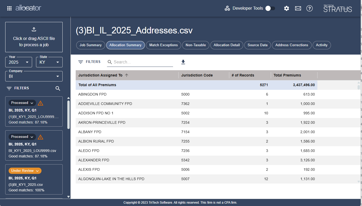
Task: Open the mail envelope icon
Action: pyautogui.click(x=298, y=8)
